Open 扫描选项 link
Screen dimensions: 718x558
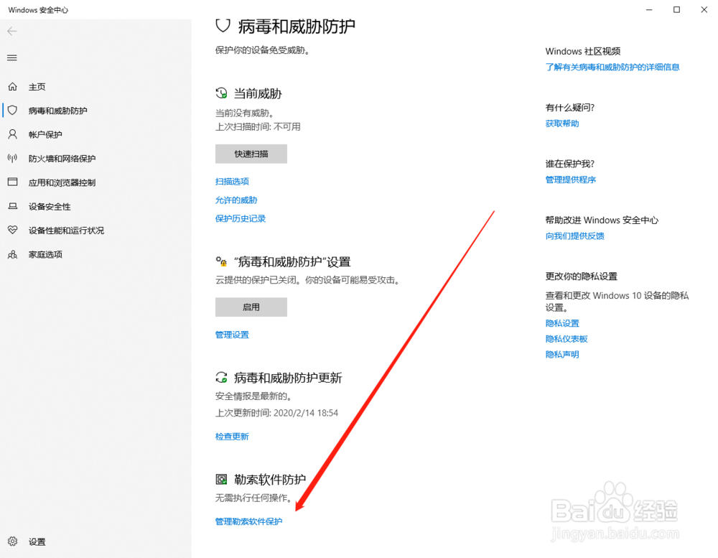pyautogui.click(x=232, y=182)
